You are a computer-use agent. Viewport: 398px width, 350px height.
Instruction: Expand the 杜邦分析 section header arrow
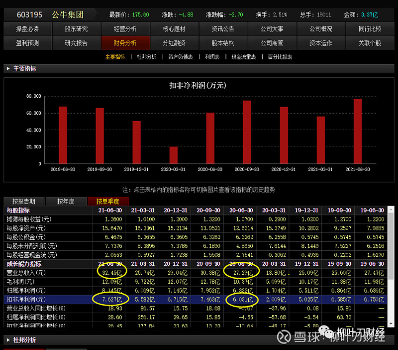point(8,340)
